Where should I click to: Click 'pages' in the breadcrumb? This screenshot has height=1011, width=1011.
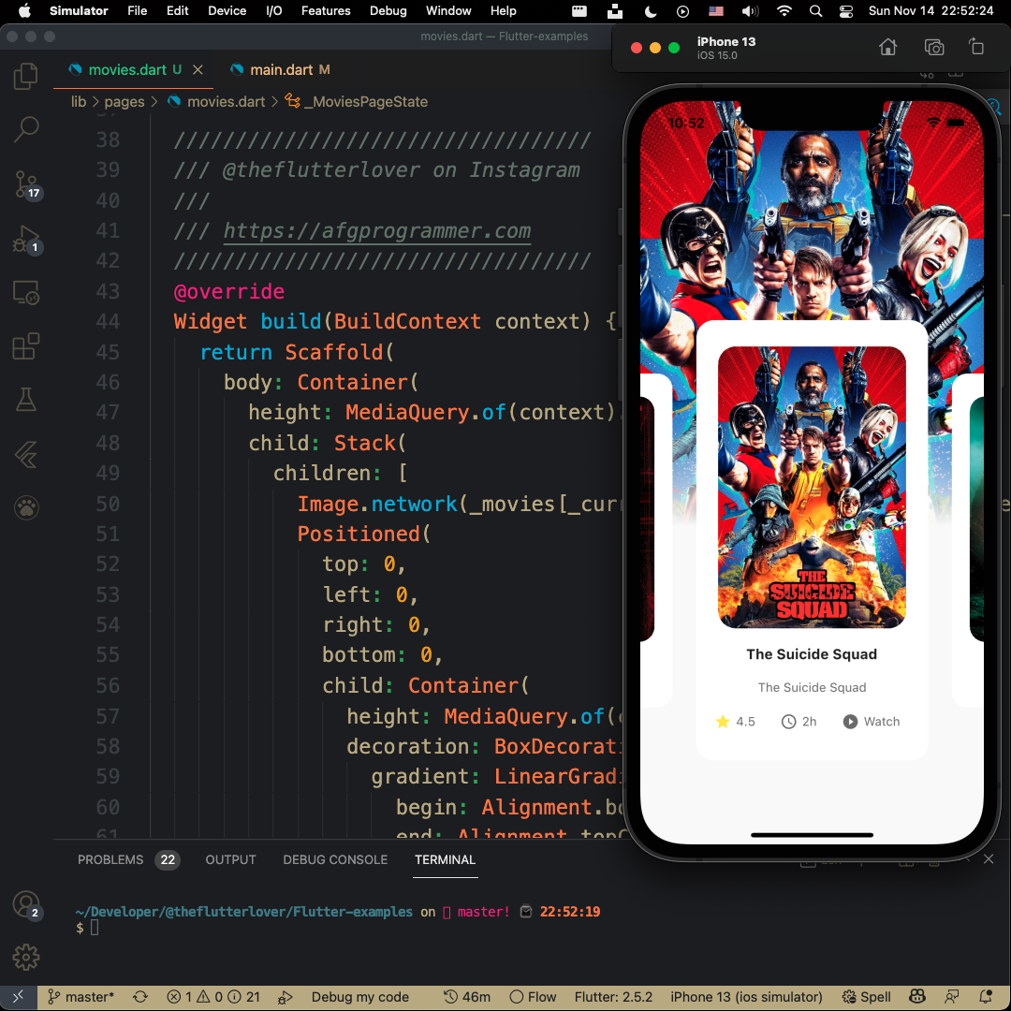tap(124, 102)
